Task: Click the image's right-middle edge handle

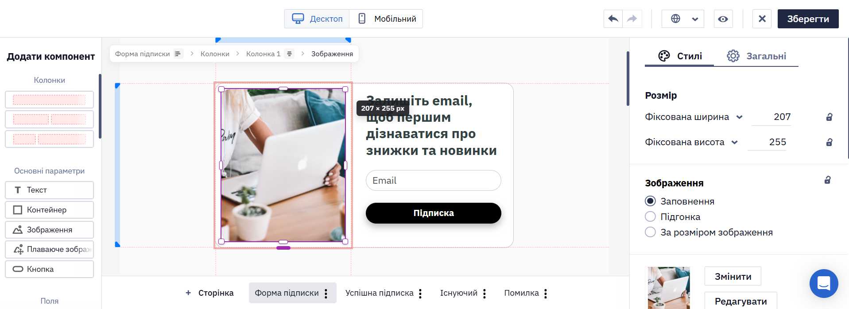Action: click(x=345, y=165)
